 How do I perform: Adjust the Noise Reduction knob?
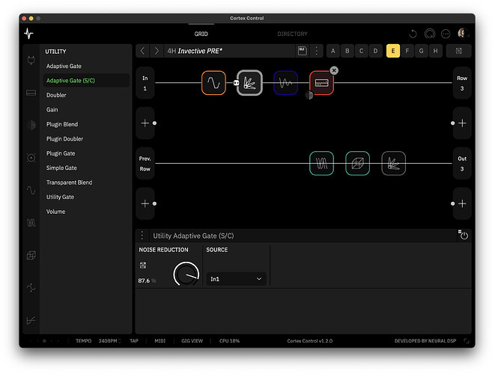pos(186,274)
